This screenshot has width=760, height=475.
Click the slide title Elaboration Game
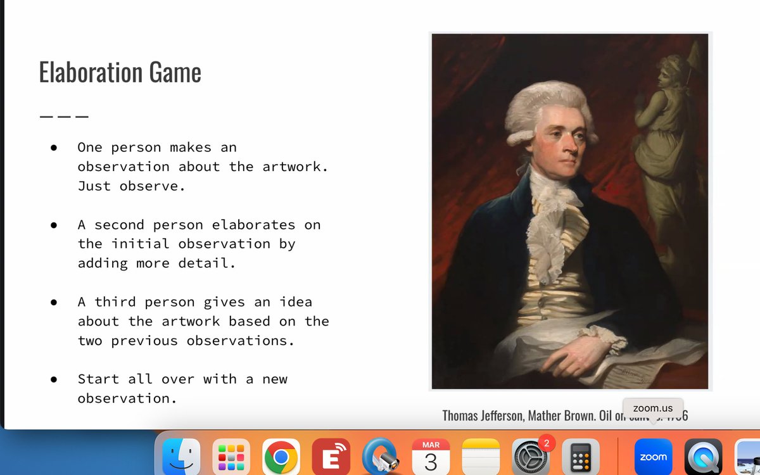(x=120, y=72)
